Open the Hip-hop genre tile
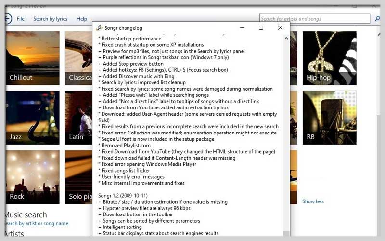The image size is (385, 241). coord(330,58)
